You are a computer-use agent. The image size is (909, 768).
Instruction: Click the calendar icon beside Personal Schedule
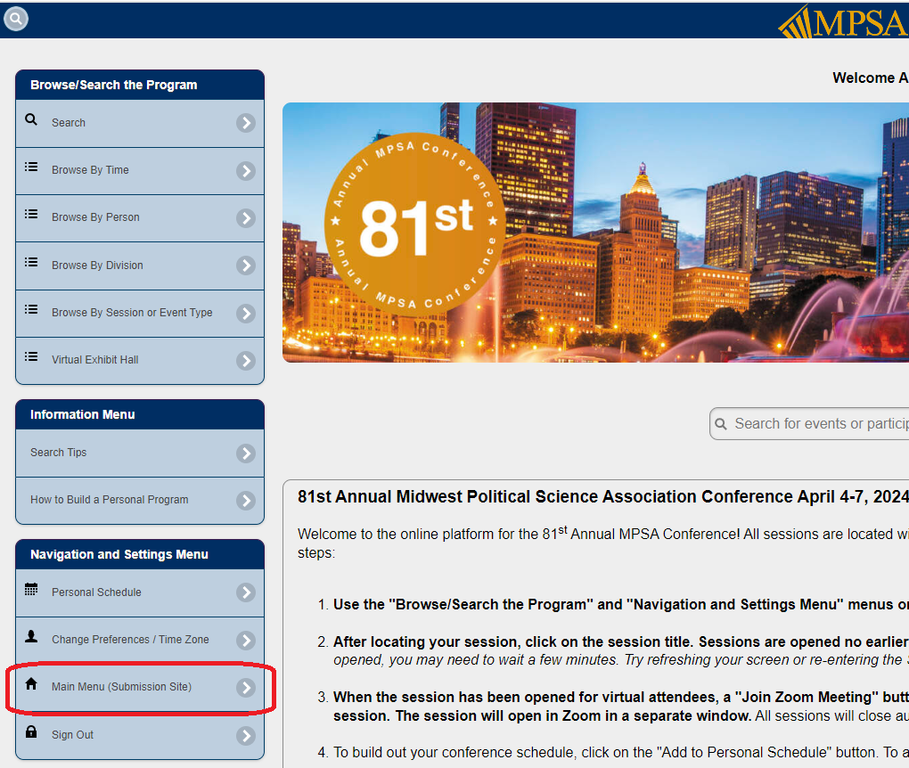pyautogui.click(x=31, y=590)
